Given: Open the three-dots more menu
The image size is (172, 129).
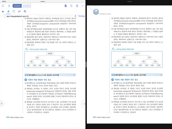Looking at the screenshot, I should pos(83,6).
